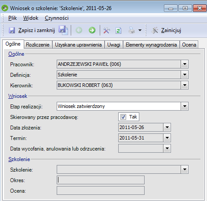Go to the next record with green arrow
This screenshot has height=201, width=207.
coord(92,30)
